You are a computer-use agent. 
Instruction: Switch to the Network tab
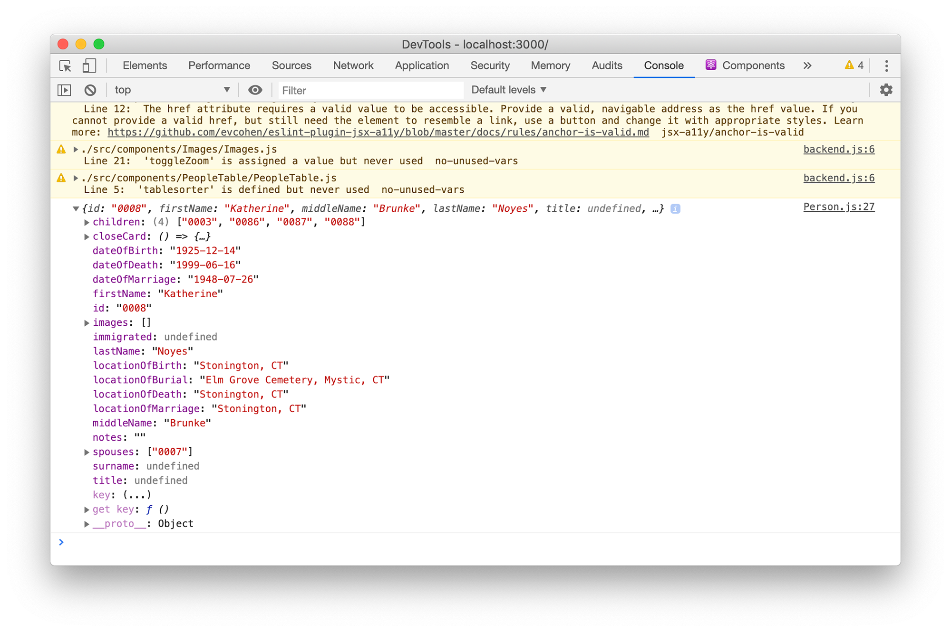click(x=353, y=66)
